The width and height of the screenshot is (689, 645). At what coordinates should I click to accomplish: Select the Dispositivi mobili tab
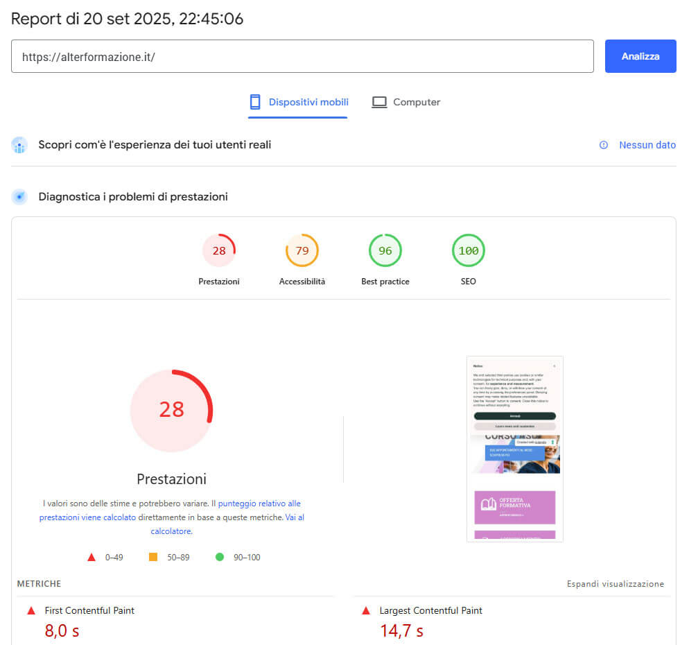coord(297,102)
